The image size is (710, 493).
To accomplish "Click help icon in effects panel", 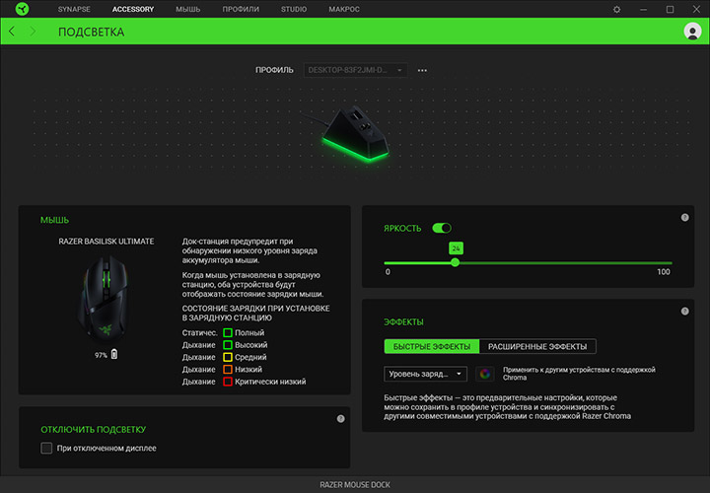I will click(x=684, y=311).
